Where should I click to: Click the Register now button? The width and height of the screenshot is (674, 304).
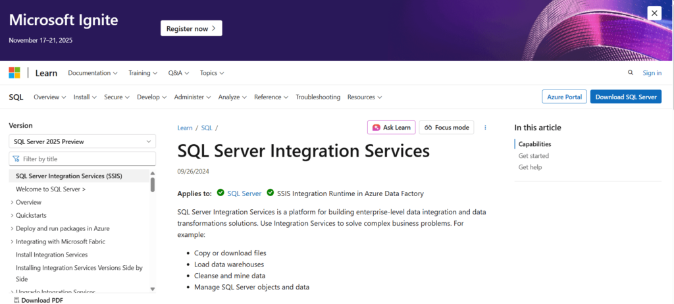[192, 28]
